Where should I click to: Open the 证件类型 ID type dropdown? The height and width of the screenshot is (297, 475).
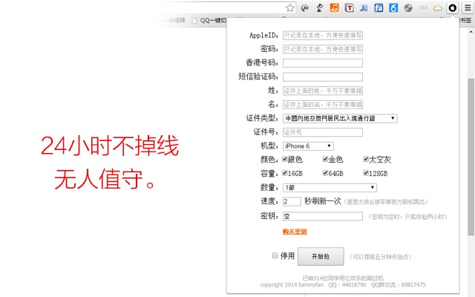tap(340, 119)
